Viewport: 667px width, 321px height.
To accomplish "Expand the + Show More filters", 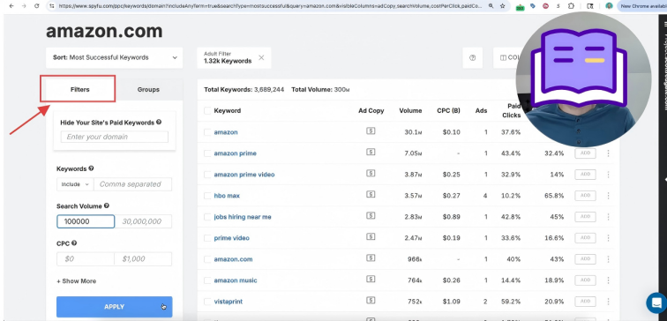I will click(76, 281).
